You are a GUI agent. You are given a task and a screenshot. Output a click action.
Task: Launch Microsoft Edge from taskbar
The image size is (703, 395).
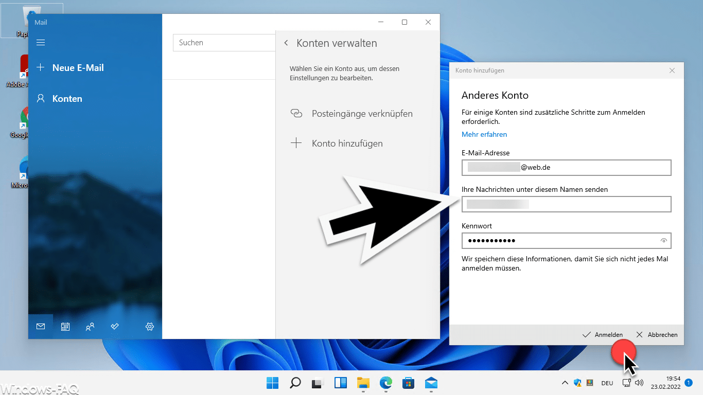coord(386,383)
